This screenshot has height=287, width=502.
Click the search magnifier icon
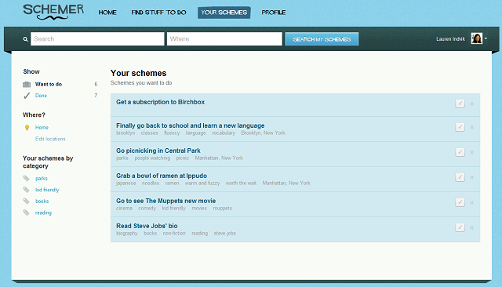coord(26,39)
